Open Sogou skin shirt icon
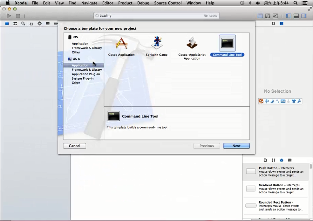This screenshot has width=313, height=221. [x=294, y=101]
